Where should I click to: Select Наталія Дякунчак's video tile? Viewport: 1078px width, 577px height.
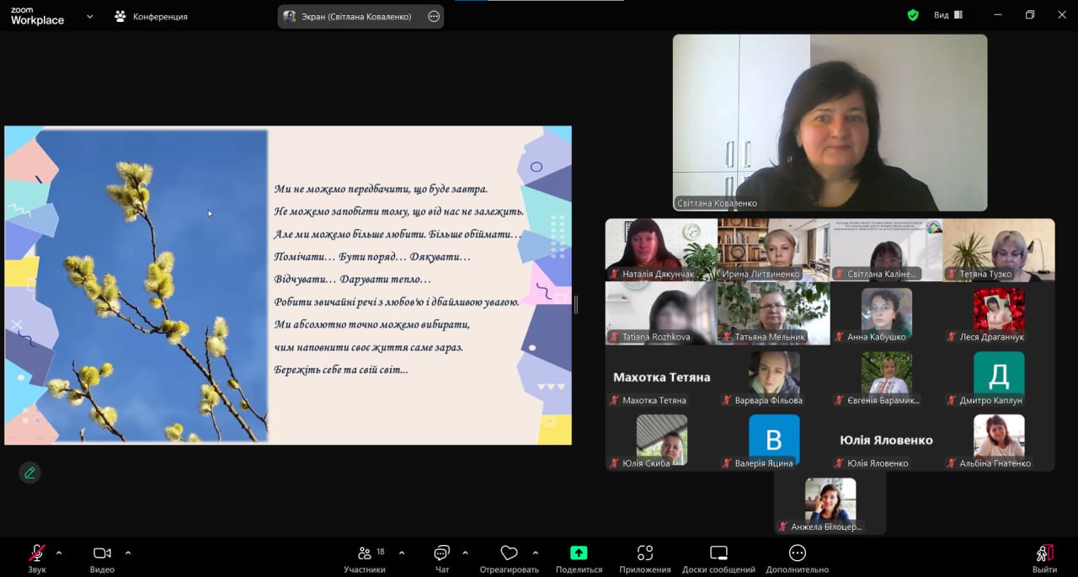point(661,250)
